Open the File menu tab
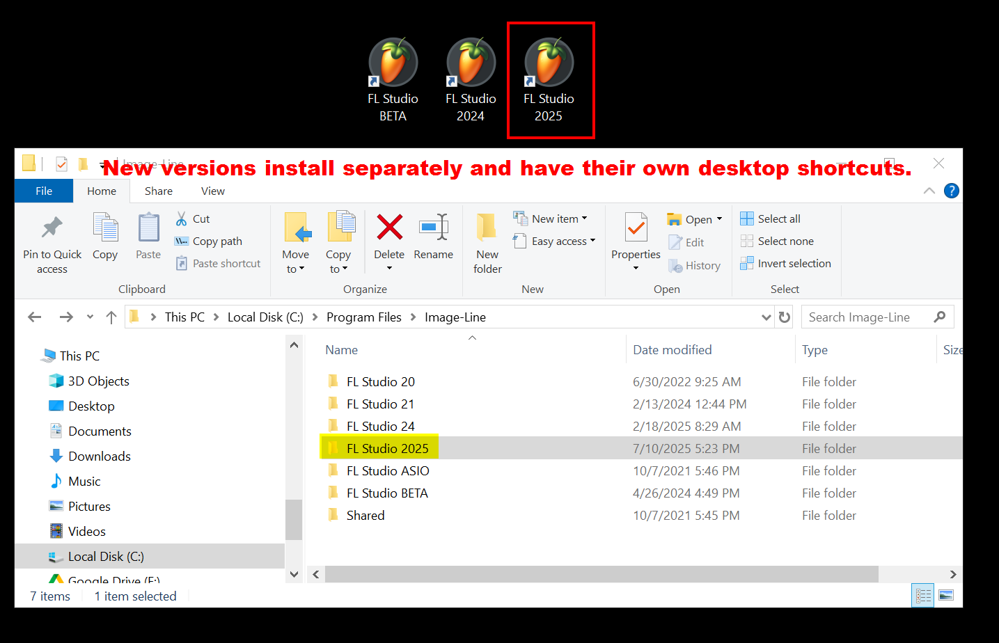Viewport: 999px width, 643px height. coord(44,191)
